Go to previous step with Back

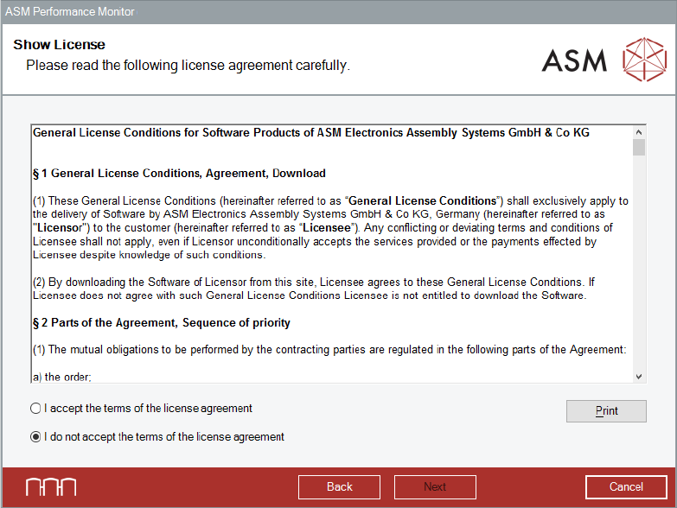339,487
